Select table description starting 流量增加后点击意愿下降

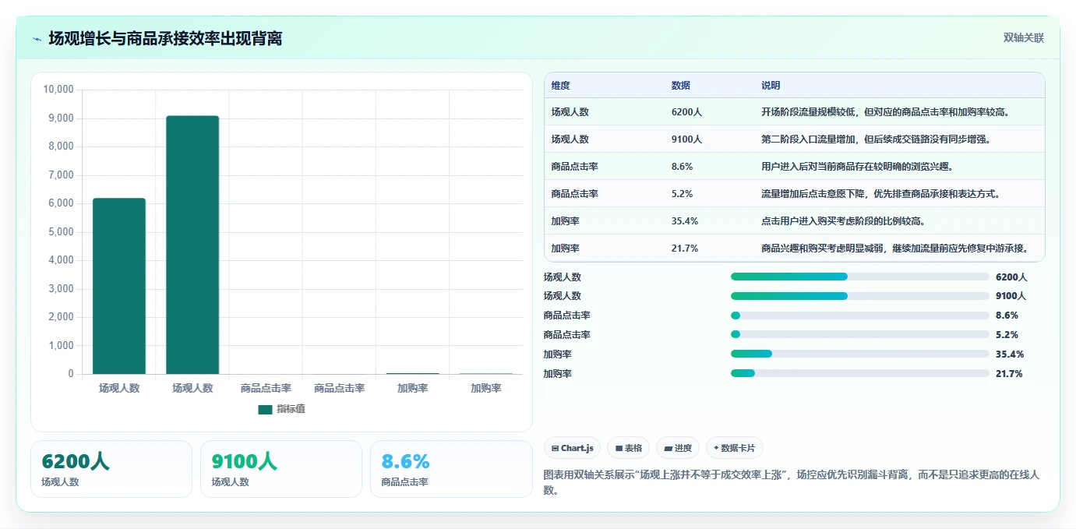tap(880, 194)
